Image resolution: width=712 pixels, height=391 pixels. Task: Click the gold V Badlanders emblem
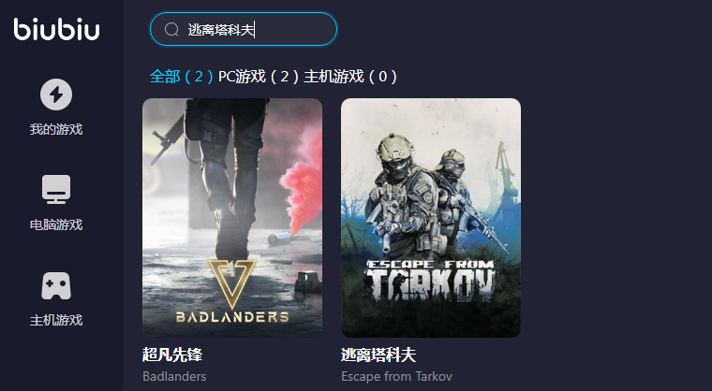(x=232, y=284)
